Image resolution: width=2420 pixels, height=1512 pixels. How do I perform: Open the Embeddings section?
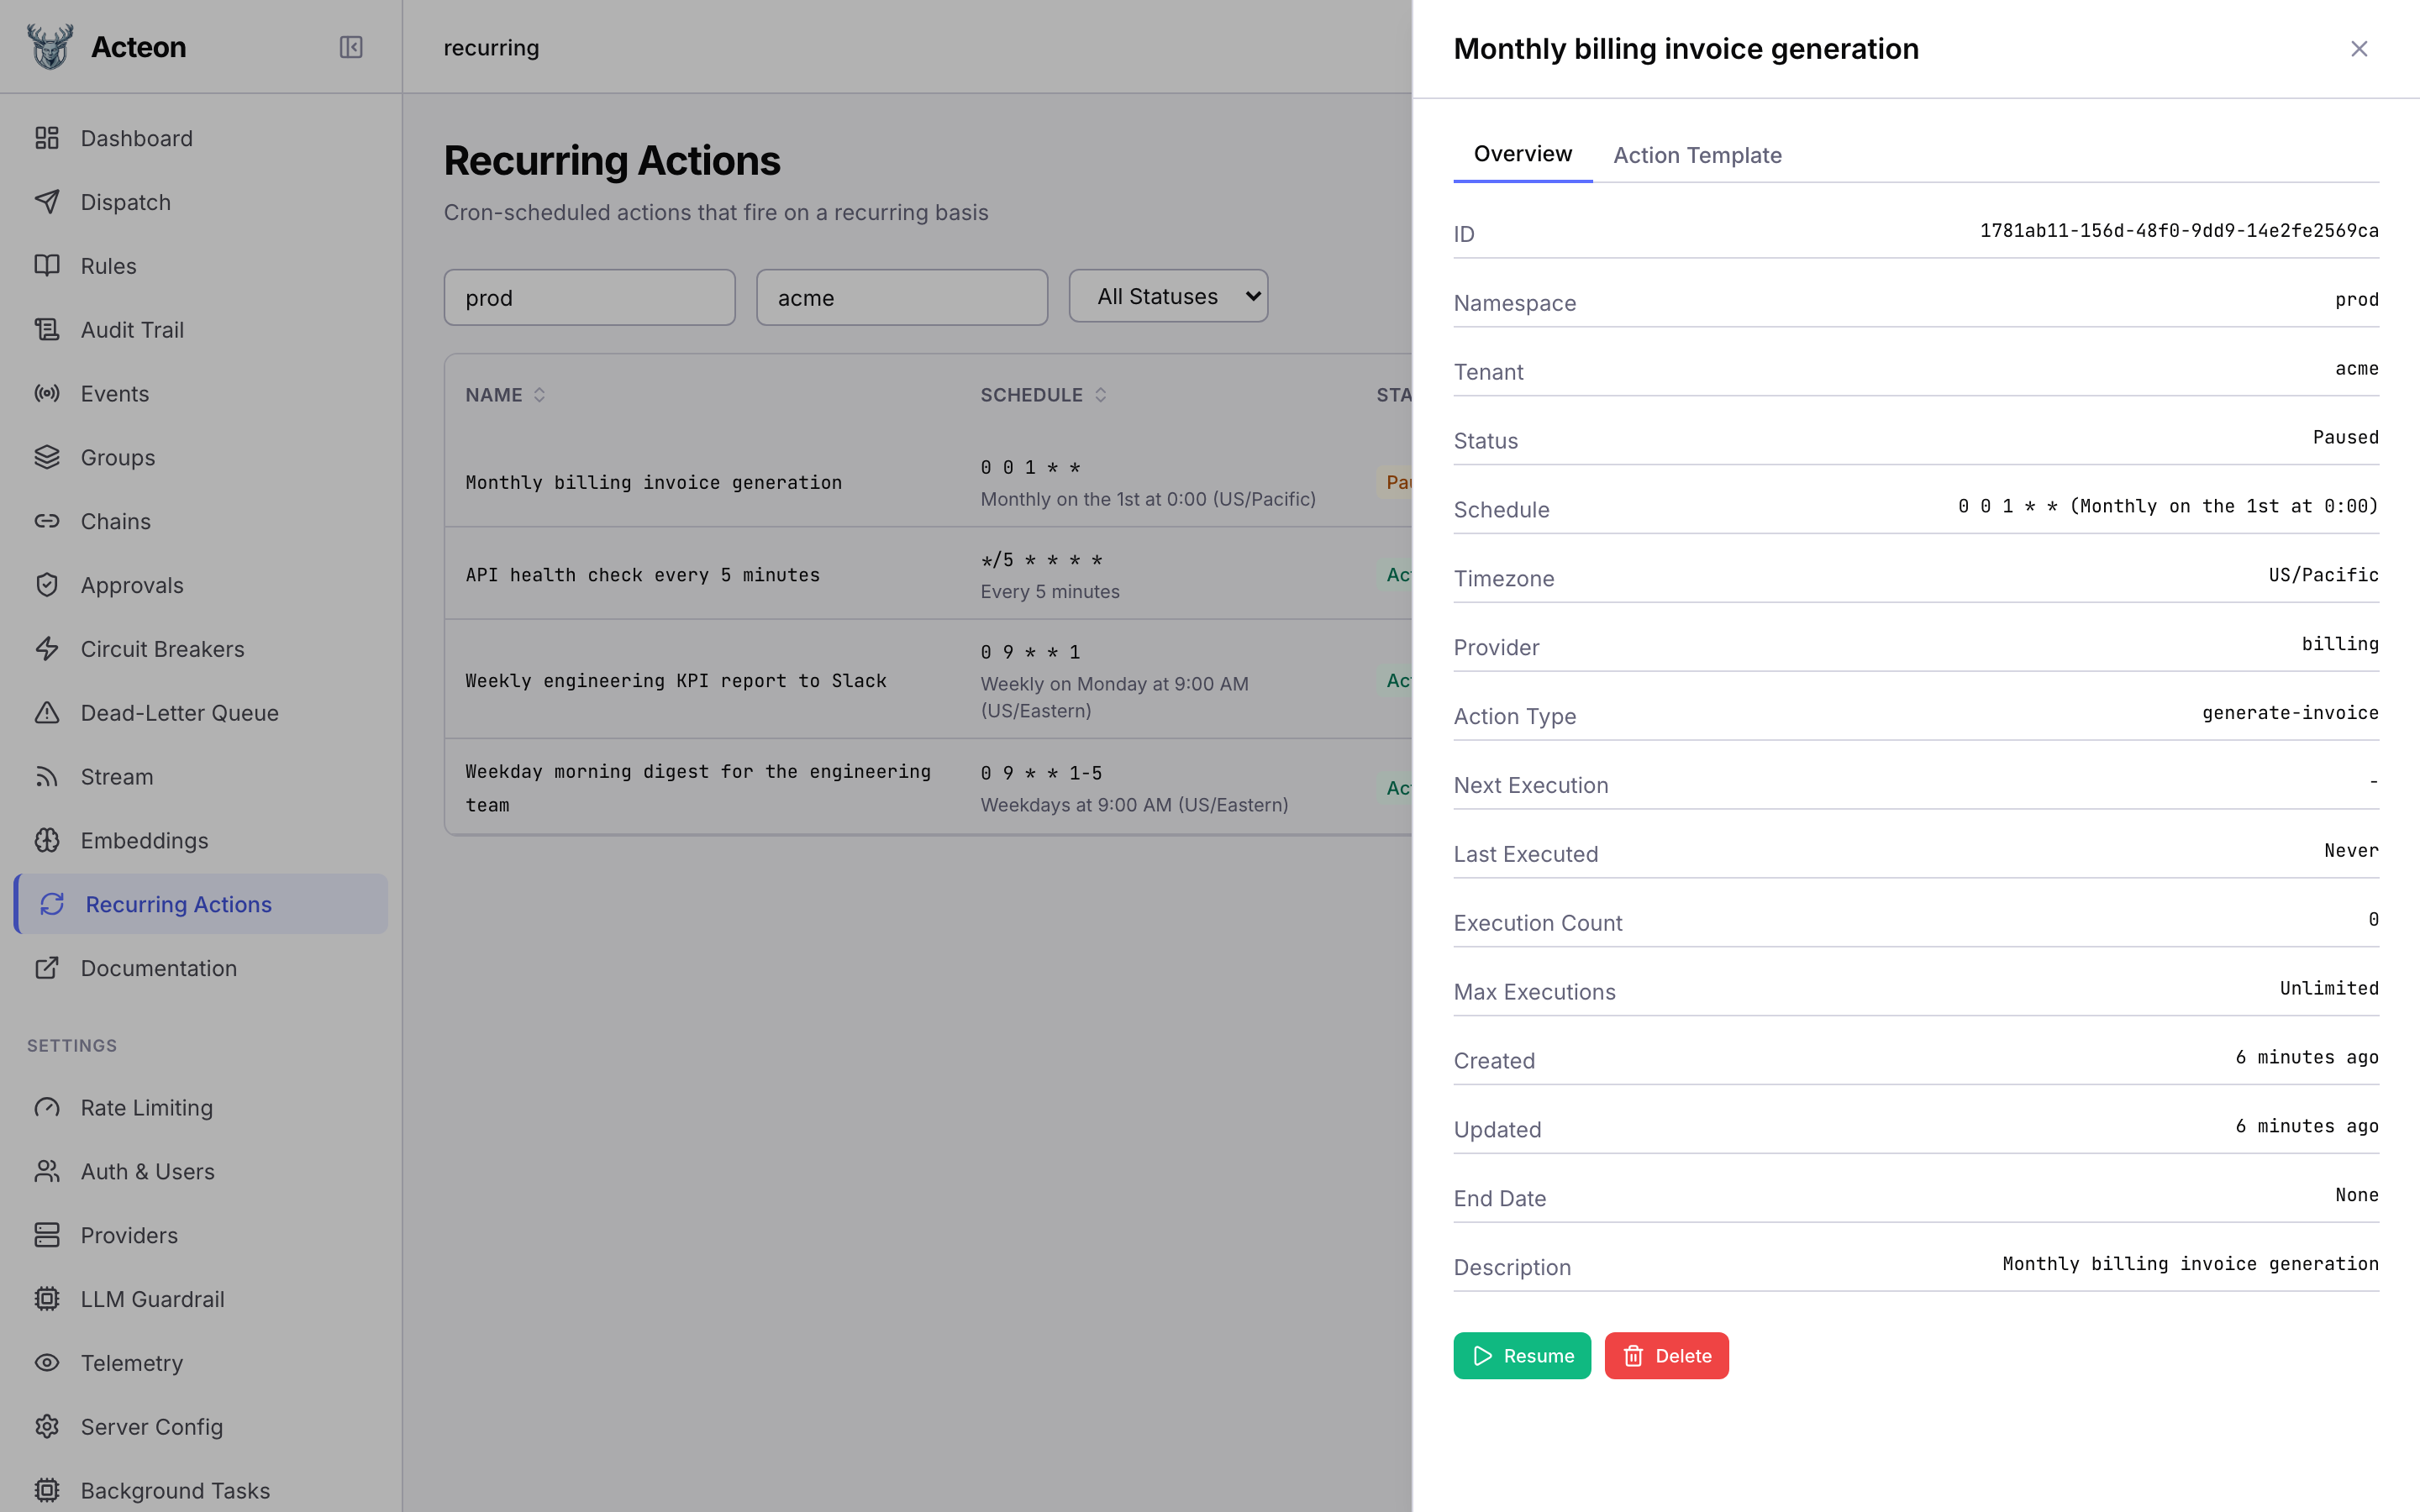pos(144,840)
